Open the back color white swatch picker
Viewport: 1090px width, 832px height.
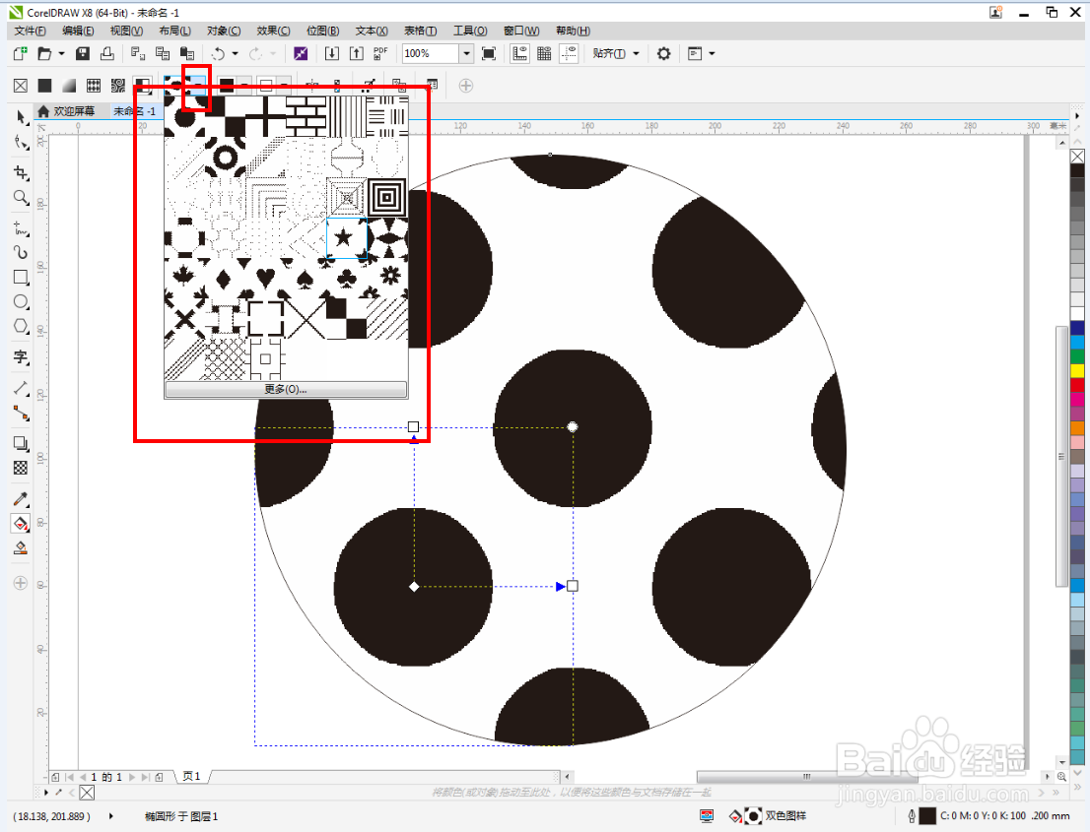(272, 86)
